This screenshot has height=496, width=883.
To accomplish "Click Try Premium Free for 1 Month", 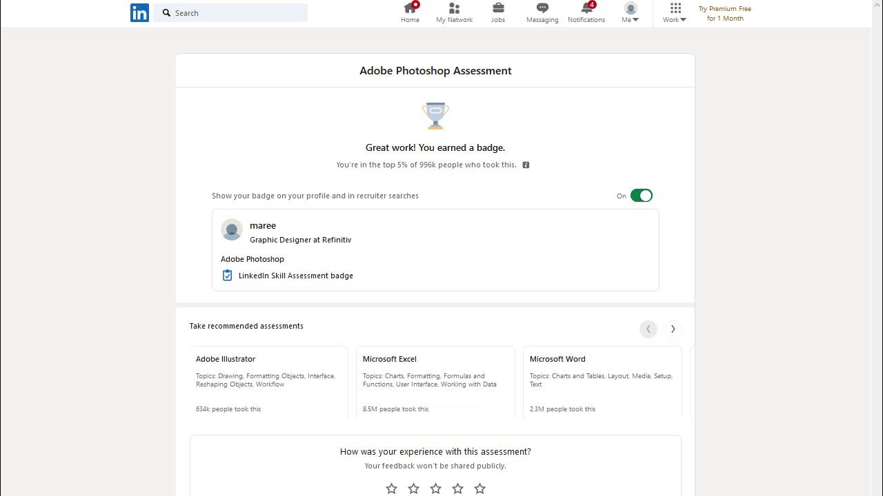I will point(725,14).
